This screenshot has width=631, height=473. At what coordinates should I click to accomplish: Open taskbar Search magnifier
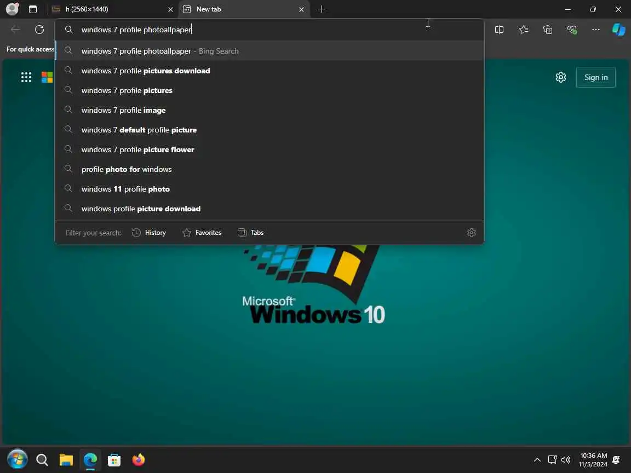42,460
